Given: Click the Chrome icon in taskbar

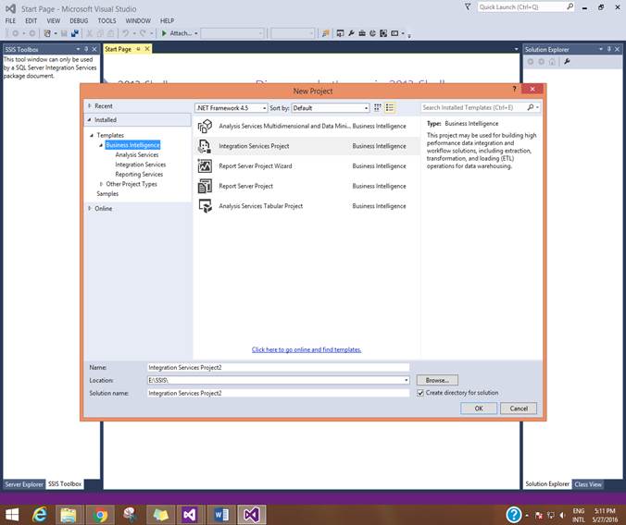Looking at the screenshot, I should pos(100,514).
